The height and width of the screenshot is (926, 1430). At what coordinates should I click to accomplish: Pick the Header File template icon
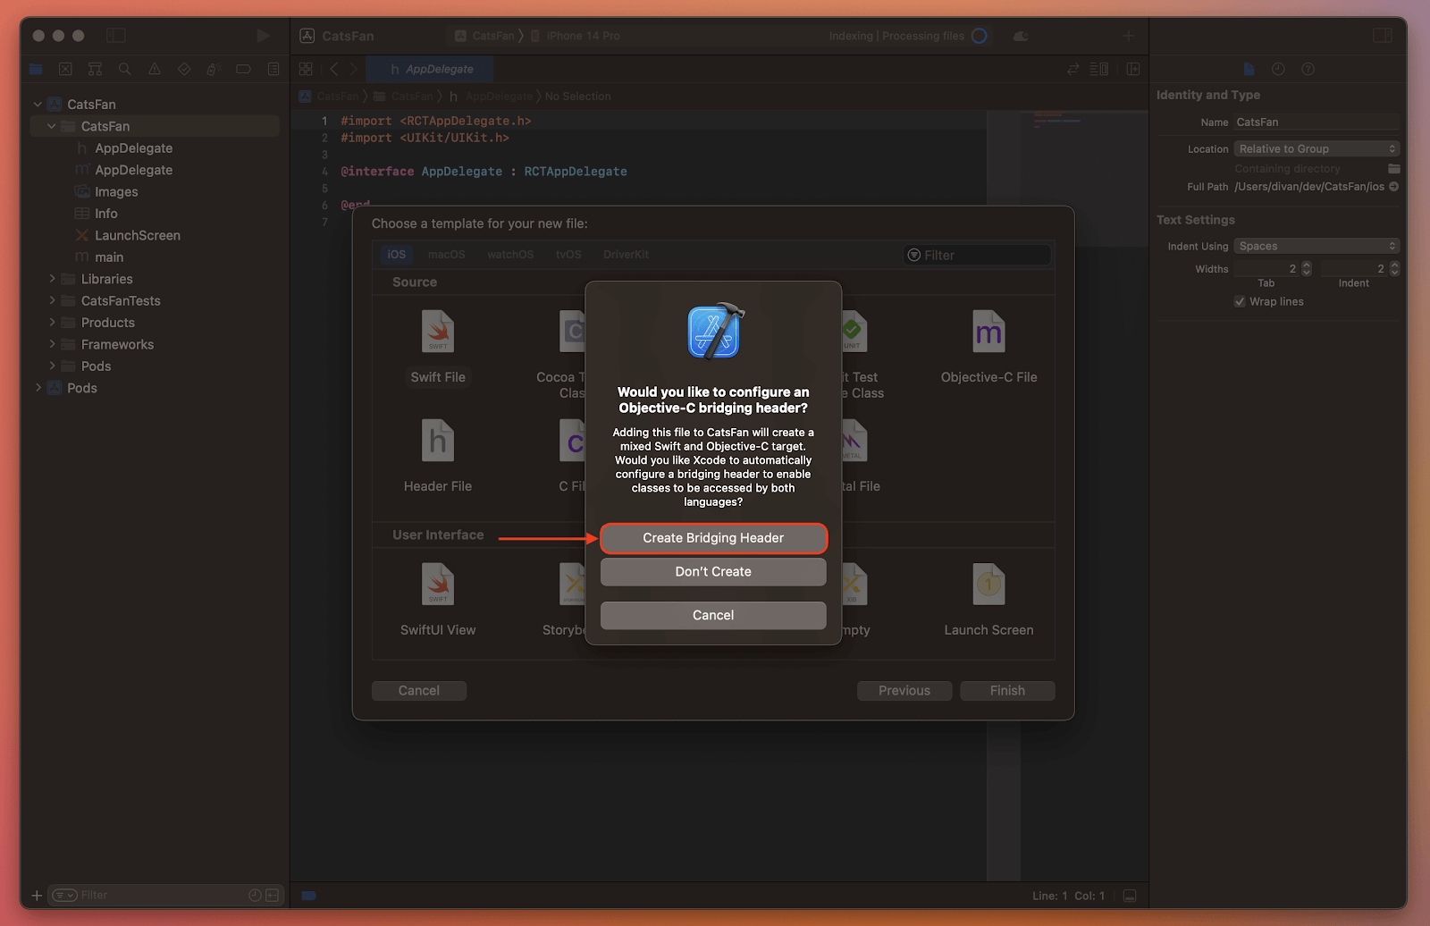point(437,442)
